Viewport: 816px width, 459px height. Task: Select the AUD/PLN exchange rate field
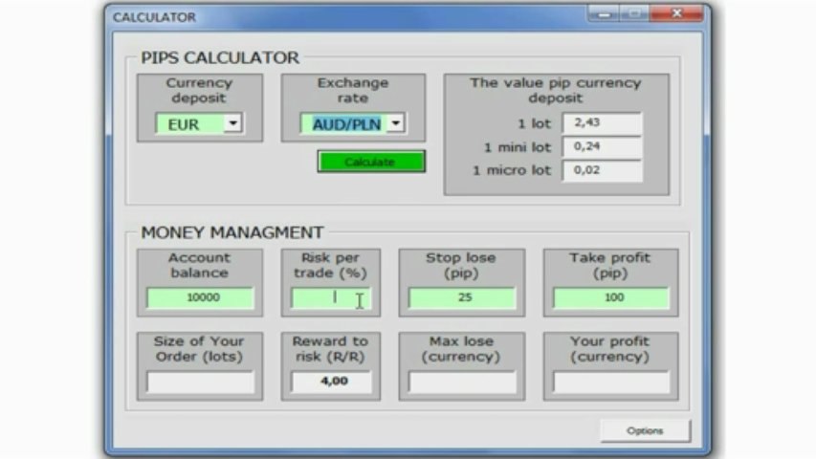pos(345,124)
